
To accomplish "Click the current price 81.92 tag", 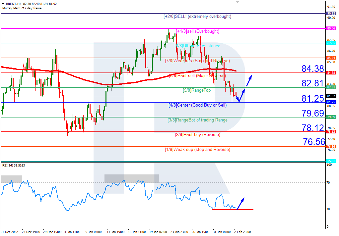I will [331, 96].
